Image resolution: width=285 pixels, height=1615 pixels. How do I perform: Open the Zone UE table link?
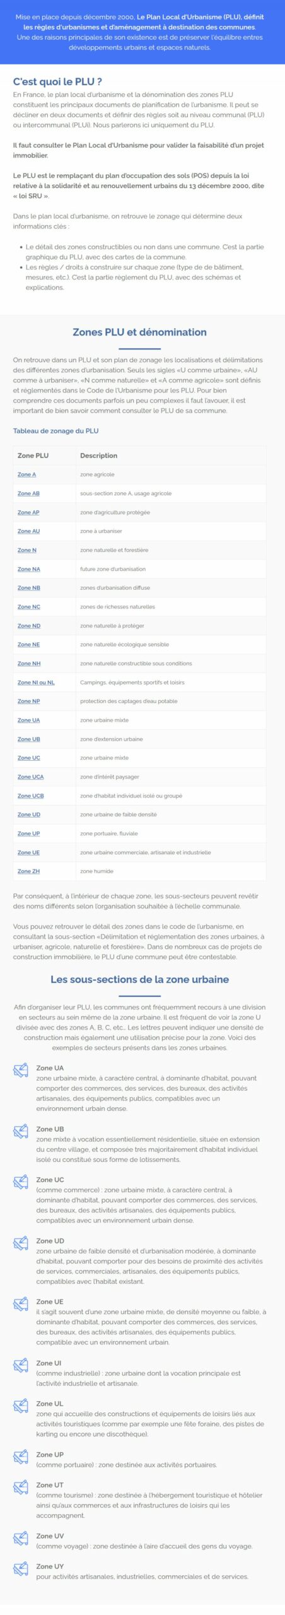point(28,852)
